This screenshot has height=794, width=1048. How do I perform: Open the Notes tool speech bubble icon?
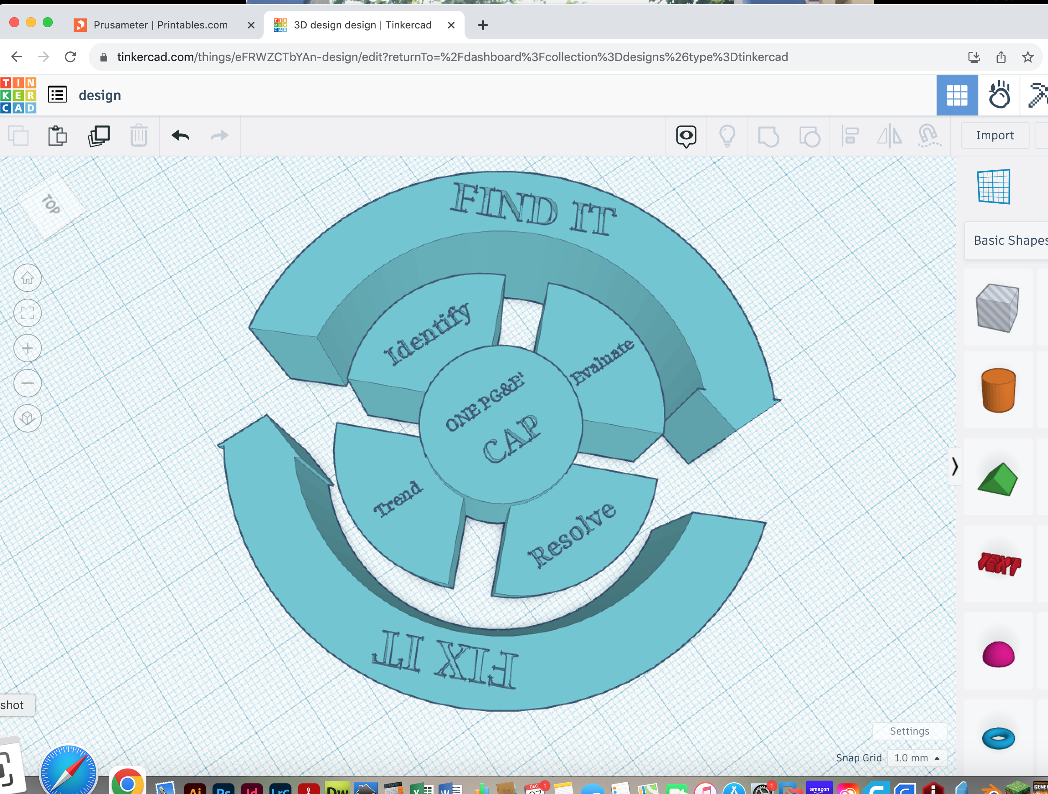click(x=686, y=136)
